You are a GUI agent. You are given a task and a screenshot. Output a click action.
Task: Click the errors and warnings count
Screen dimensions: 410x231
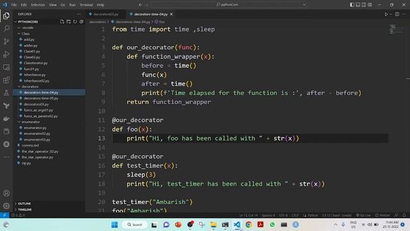[18, 216]
